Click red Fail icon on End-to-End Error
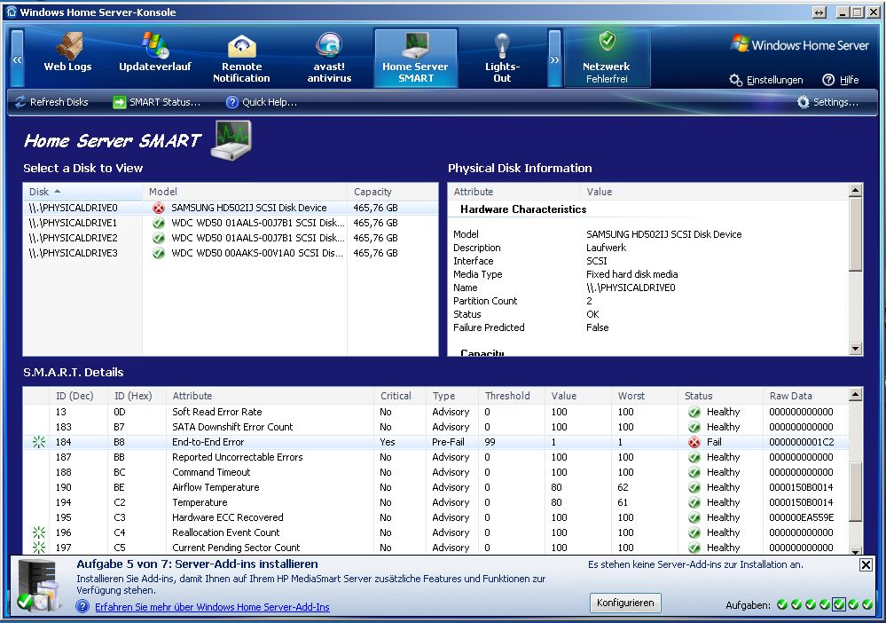886x623 pixels. (x=694, y=442)
